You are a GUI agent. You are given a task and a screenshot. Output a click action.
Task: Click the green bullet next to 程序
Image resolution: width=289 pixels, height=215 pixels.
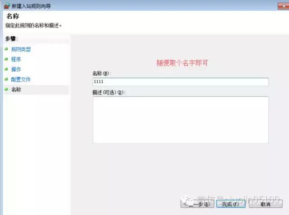coord(6,59)
